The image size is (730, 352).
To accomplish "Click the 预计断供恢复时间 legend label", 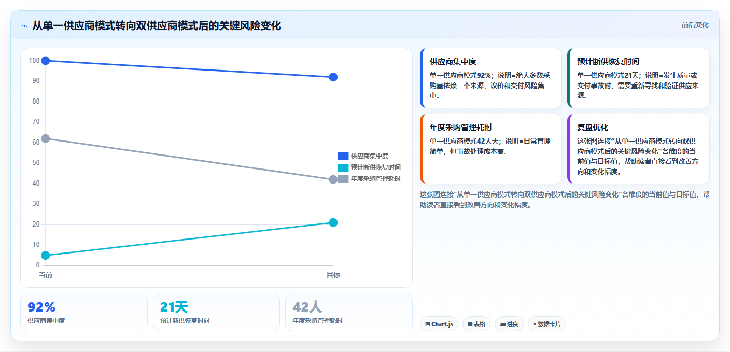I will pos(375,167).
